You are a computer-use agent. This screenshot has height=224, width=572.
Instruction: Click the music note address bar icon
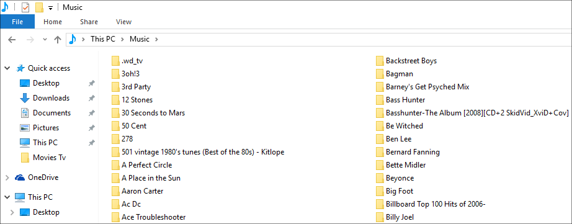point(73,39)
